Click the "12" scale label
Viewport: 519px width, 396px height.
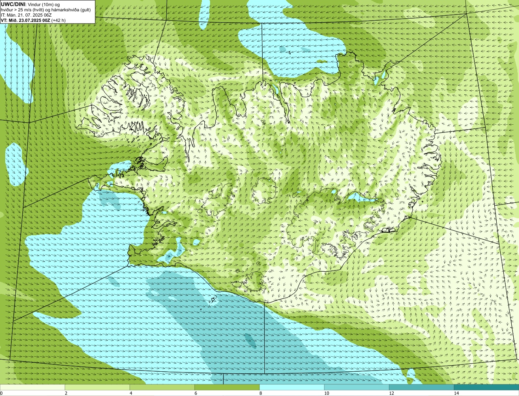coord(391,393)
